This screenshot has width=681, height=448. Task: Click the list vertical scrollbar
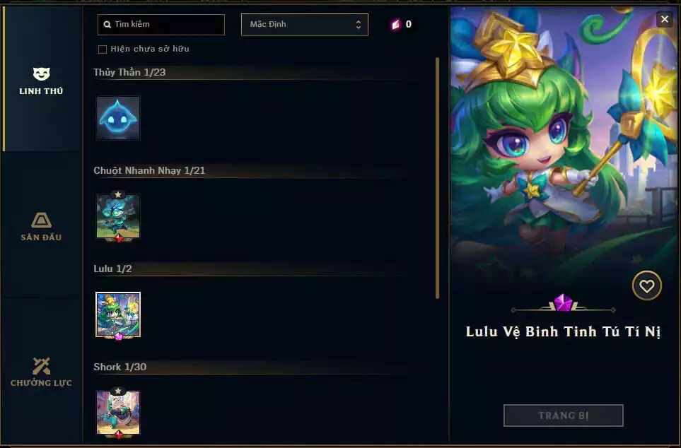click(x=437, y=178)
